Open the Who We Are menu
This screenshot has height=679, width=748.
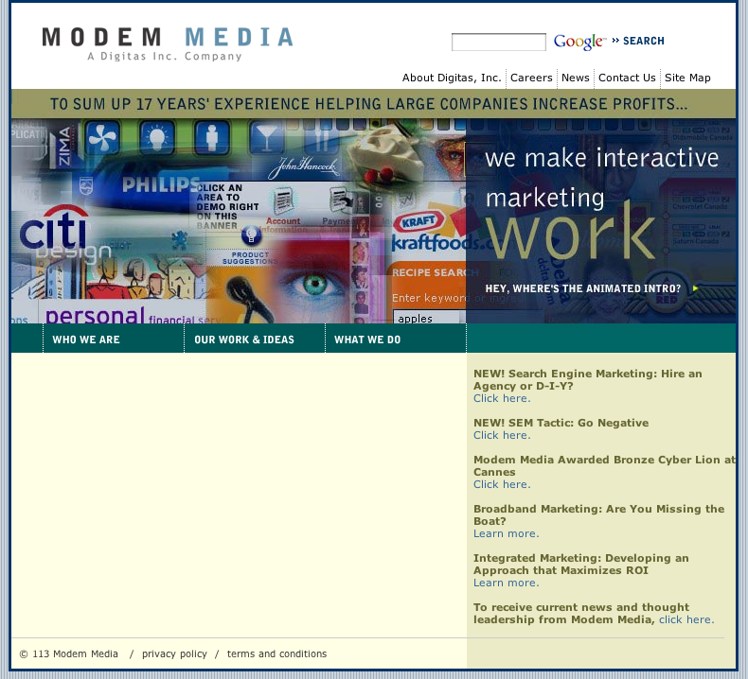tap(86, 339)
